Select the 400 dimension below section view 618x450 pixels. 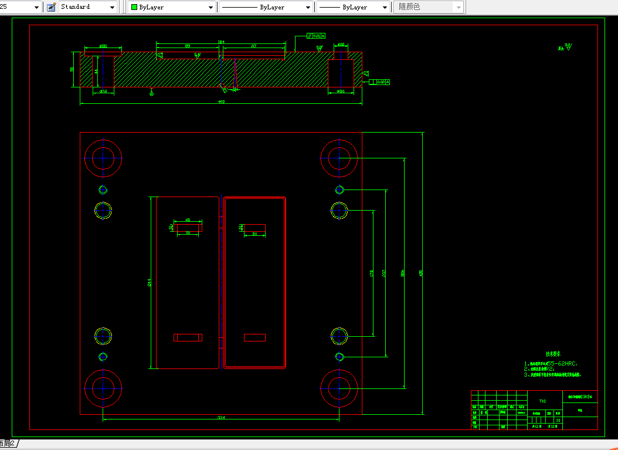[221, 101]
